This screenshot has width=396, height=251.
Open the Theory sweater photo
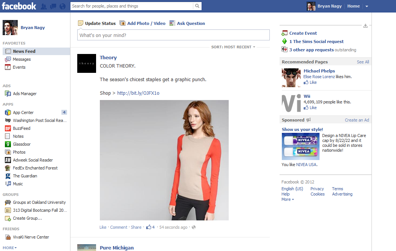[164, 160]
